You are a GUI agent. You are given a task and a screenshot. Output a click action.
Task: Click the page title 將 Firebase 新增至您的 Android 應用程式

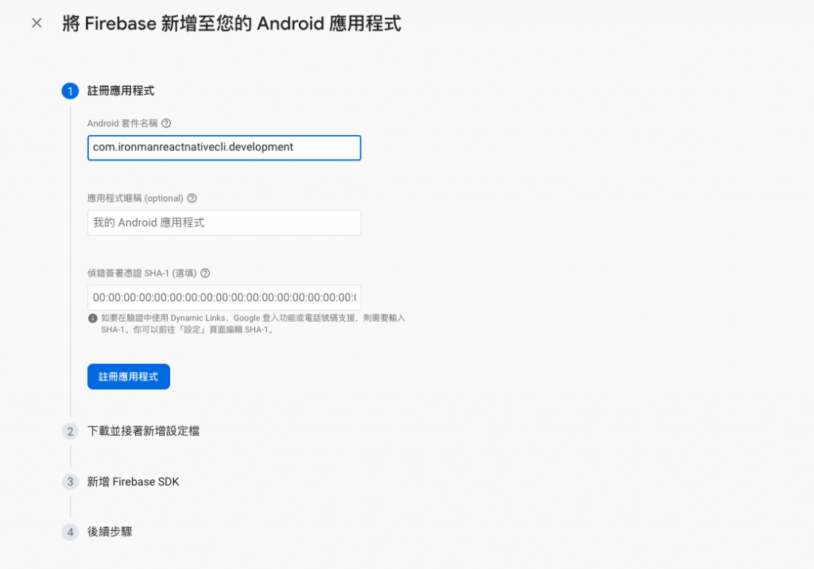coord(231,23)
